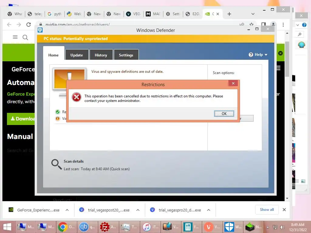
Task: Select the Home tab in Windows Defender
Action: pos(53,55)
